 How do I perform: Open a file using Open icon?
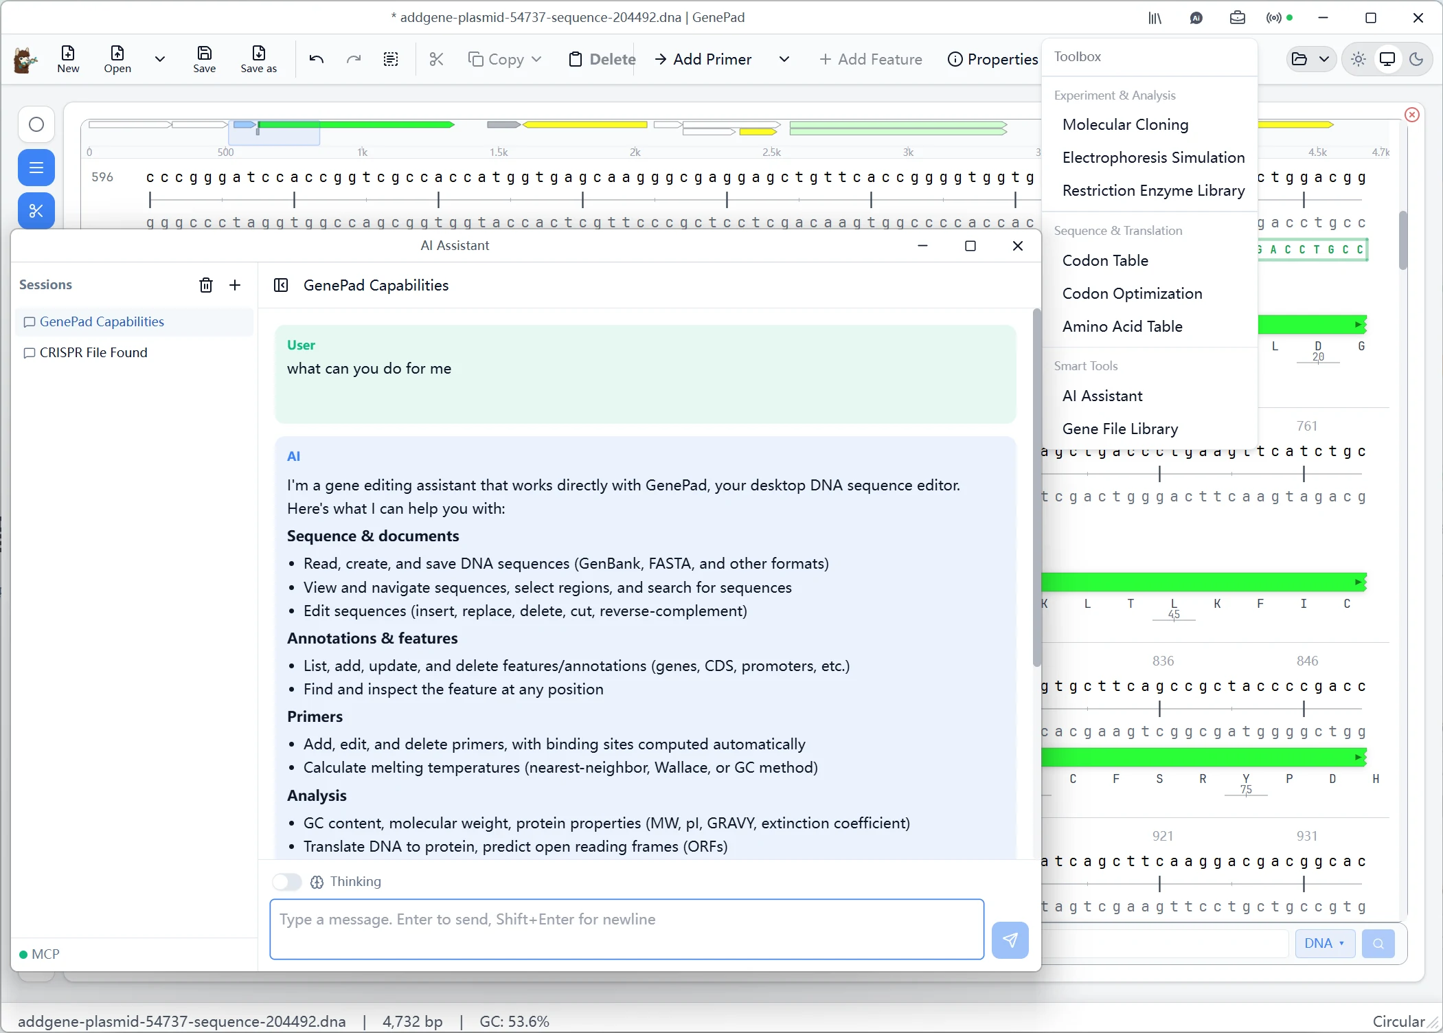click(117, 59)
